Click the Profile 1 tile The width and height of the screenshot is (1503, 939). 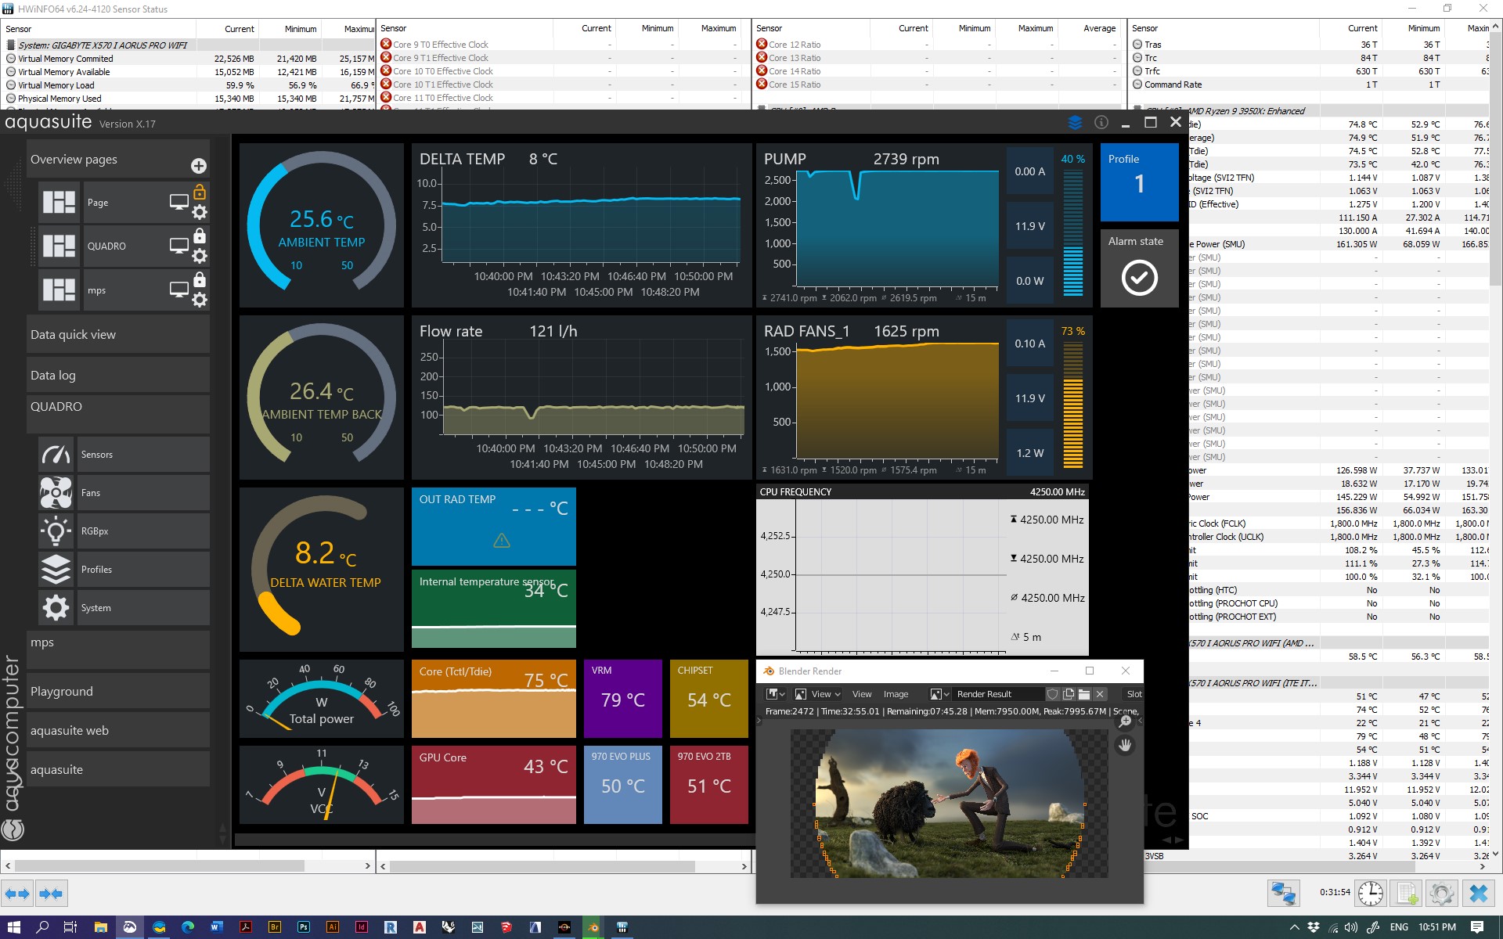pos(1139,182)
